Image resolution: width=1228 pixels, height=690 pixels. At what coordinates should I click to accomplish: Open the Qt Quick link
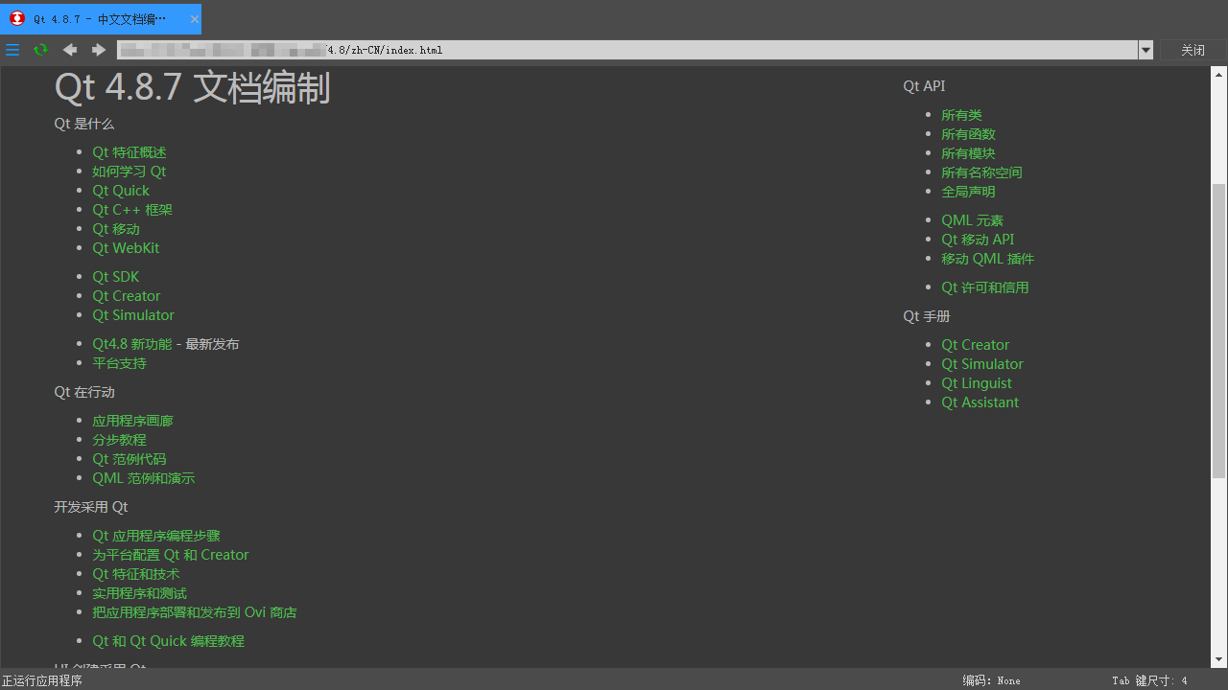121,191
